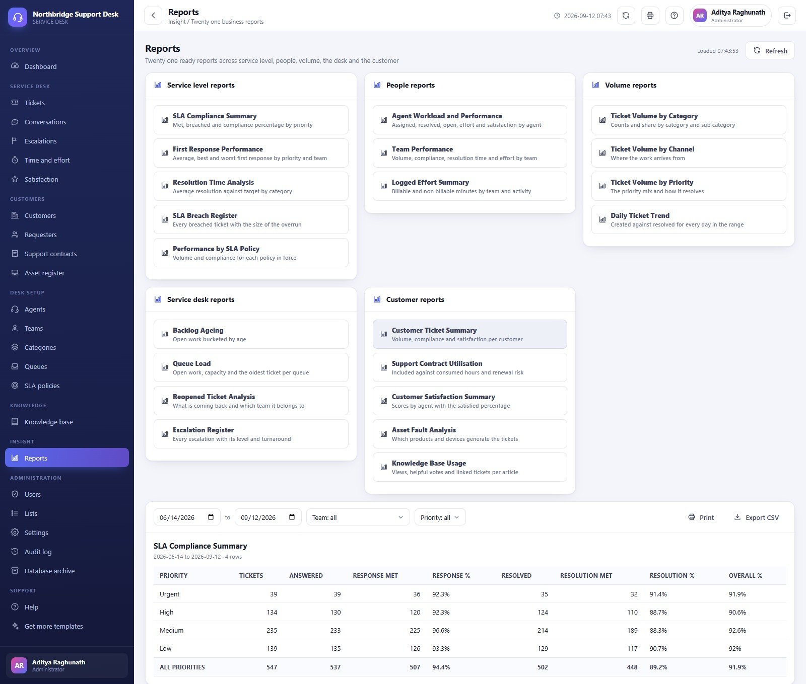The image size is (806, 684).
Task: Open the SLA Compliance Summary report card
Action: 251,120
